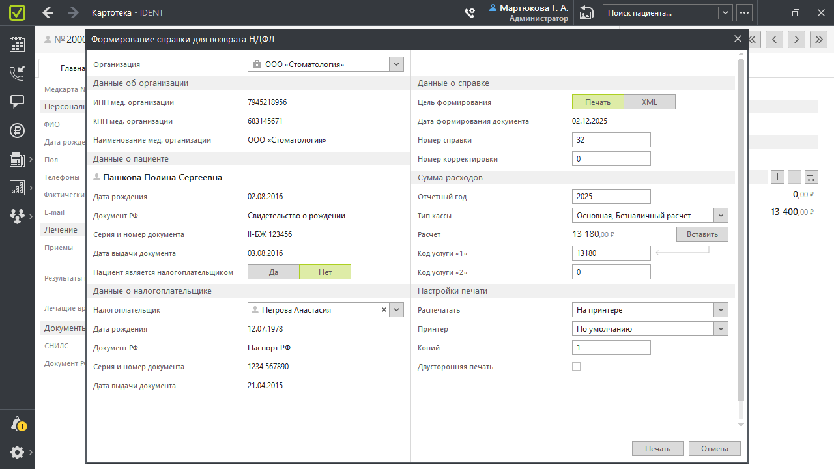834x469 pixels.
Task: Open settings gear in sidebar
Action: 17,452
